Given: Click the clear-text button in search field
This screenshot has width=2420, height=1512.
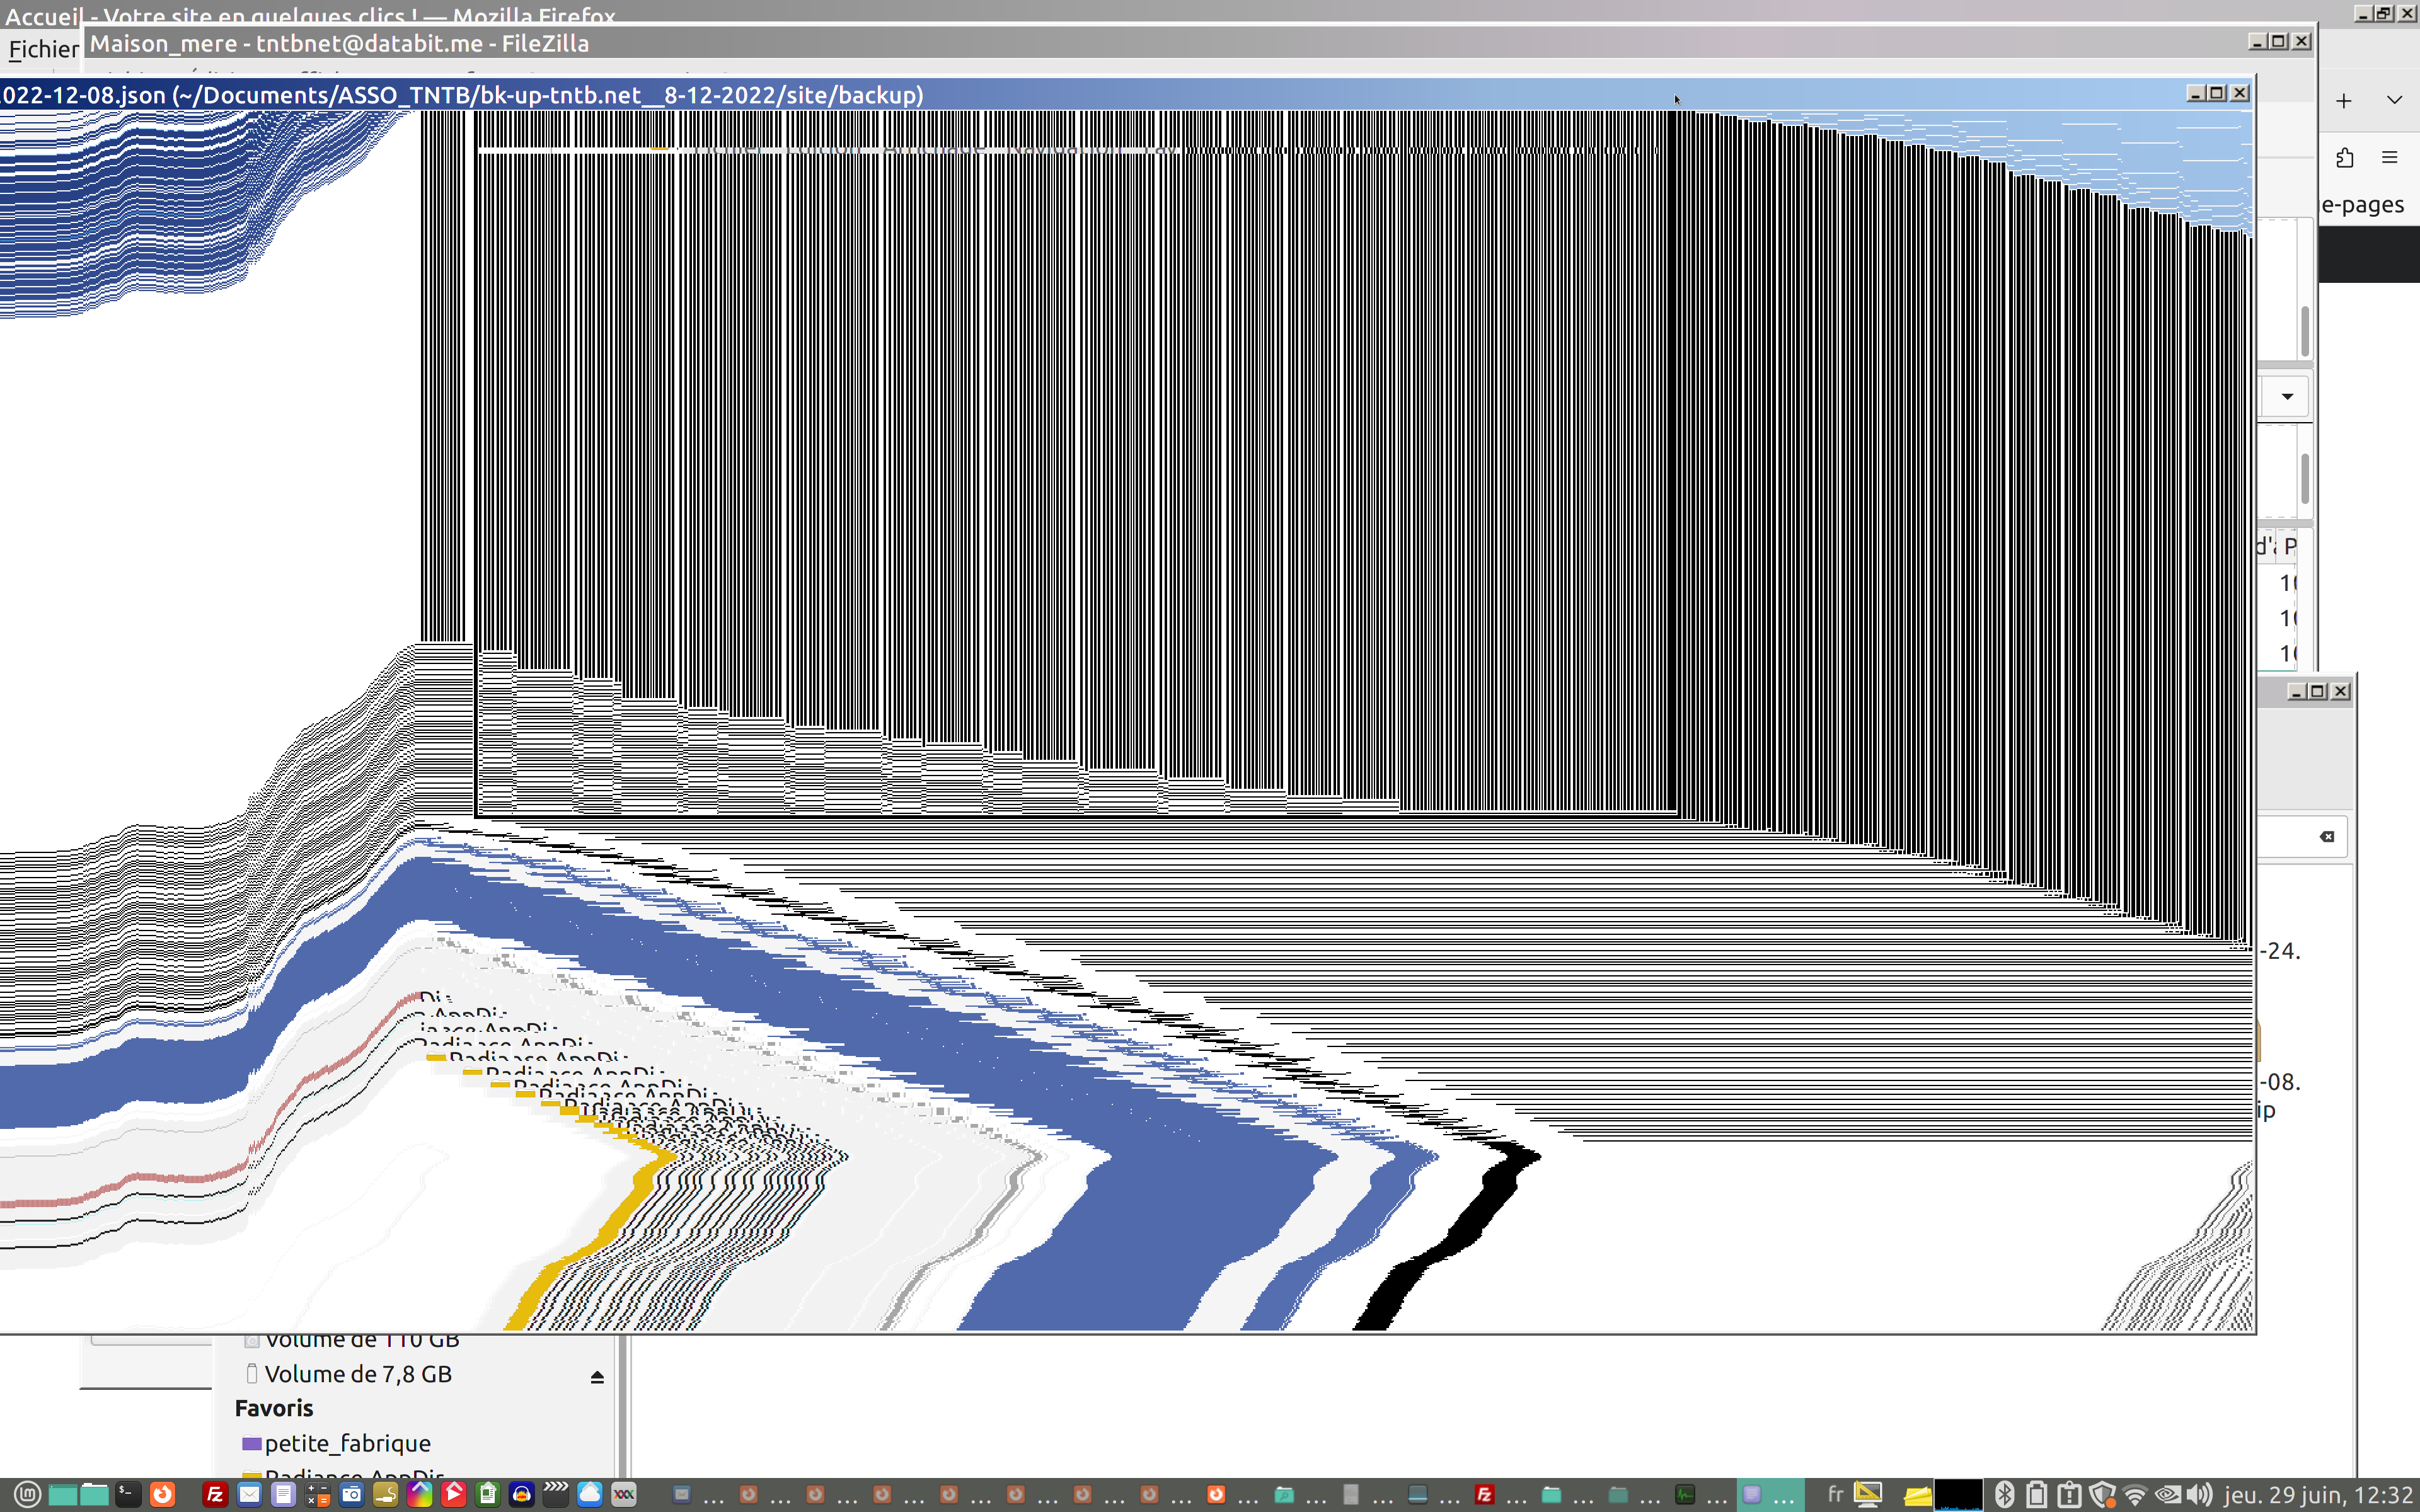Looking at the screenshot, I should (2326, 836).
